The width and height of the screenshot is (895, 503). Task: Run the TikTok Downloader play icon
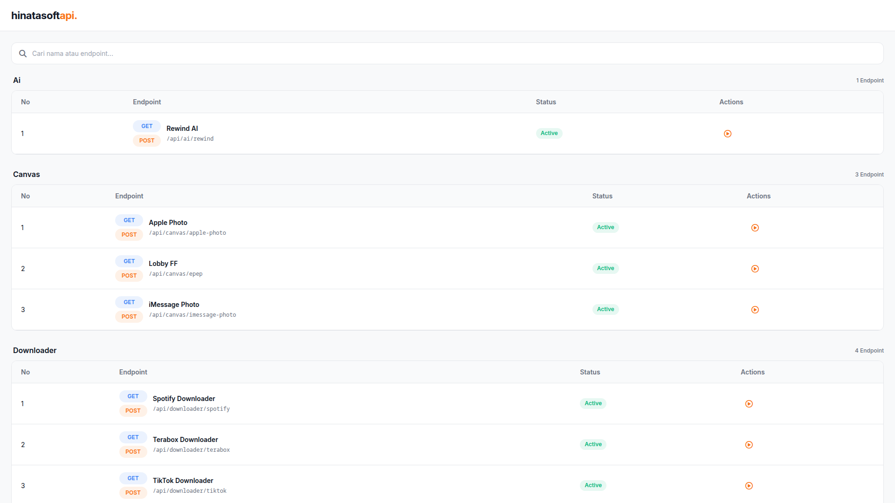point(749,486)
